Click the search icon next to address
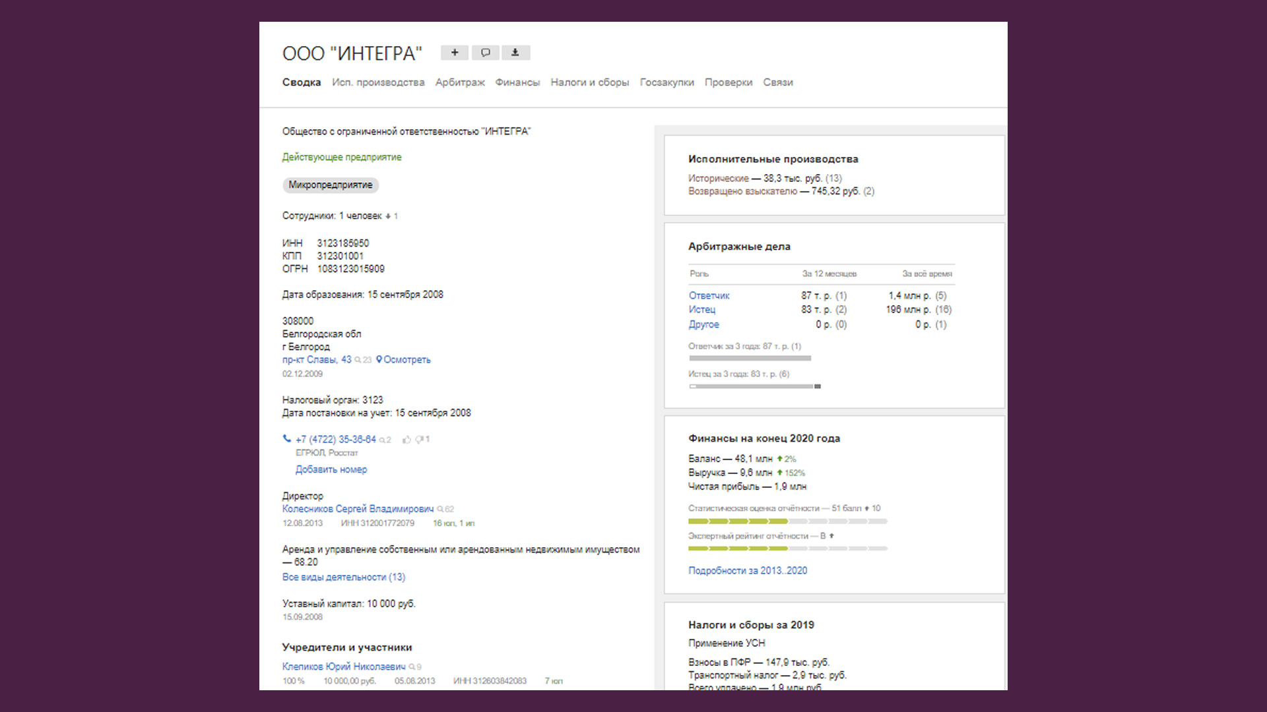The height and width of the screenshot is (712, 1267). pos(358,360)
